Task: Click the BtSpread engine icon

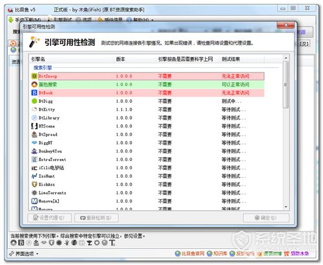Action: 34,134
